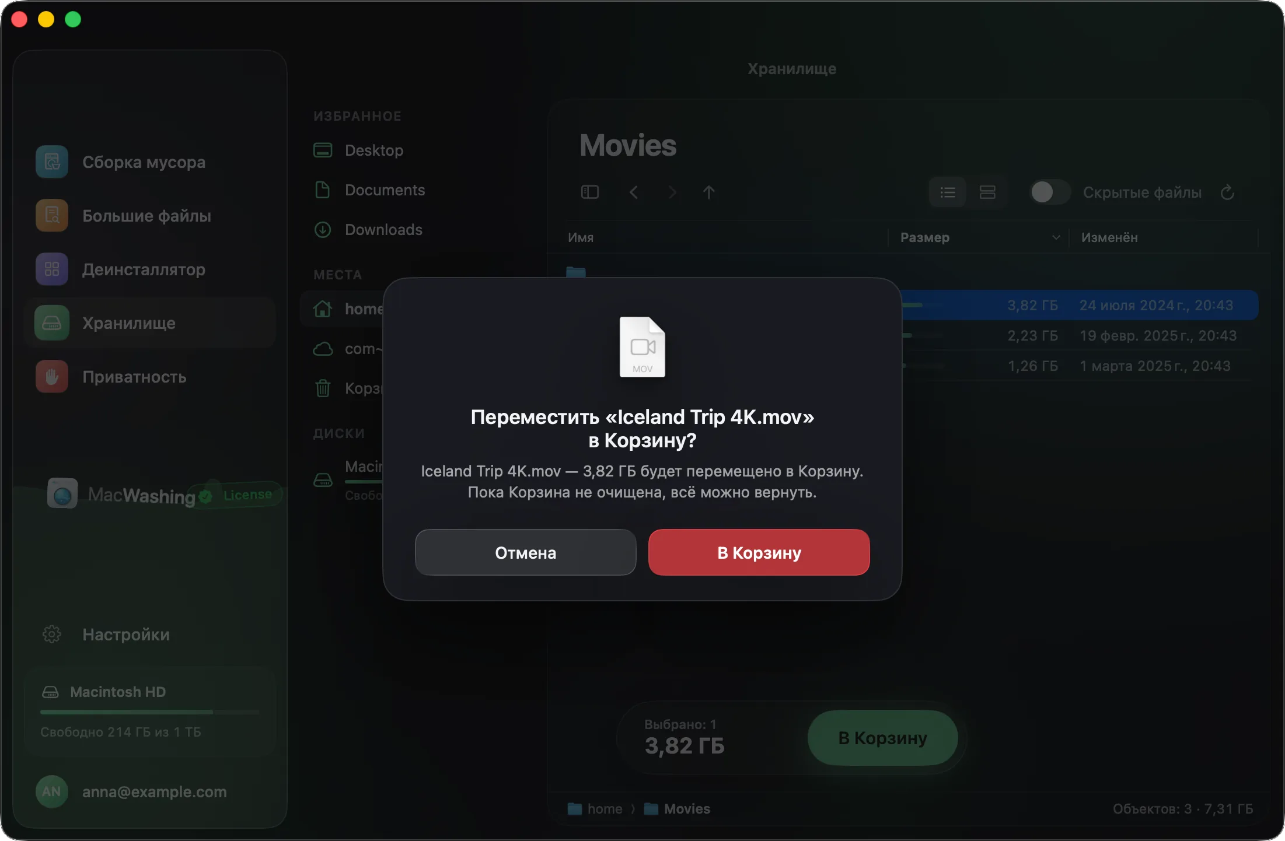Select the Деинсталлятор icon
Screen dimensions: 1285x841
(52, 269)
